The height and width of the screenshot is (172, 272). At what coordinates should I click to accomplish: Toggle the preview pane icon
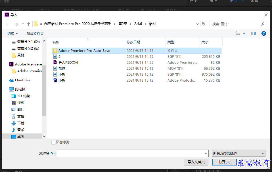pos(254,33)
